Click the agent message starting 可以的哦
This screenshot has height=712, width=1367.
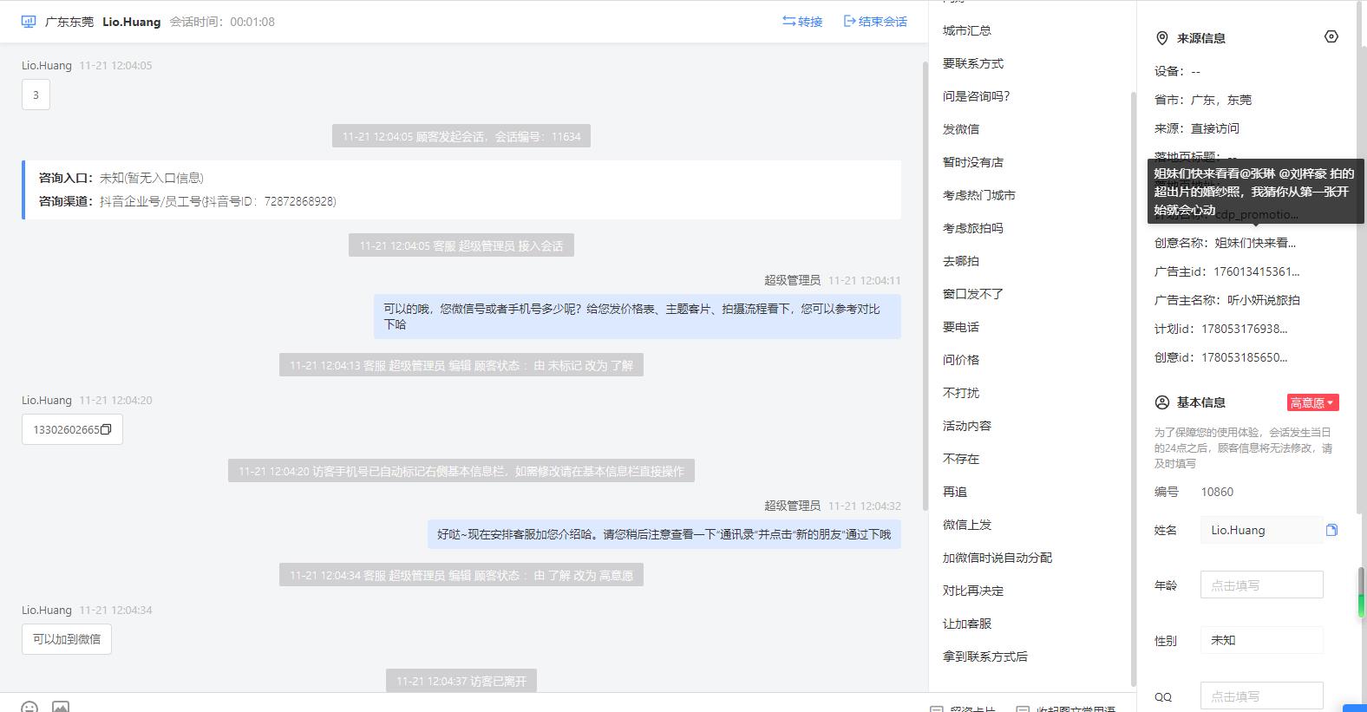(x=638, y=317)
